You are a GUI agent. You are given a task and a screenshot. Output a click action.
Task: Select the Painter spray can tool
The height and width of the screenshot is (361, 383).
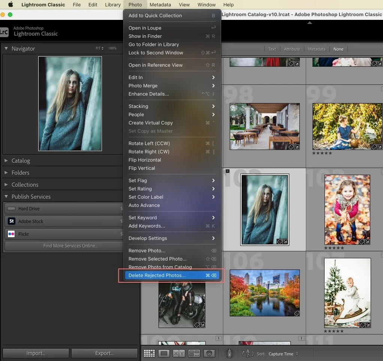pyautogui.click(x=229, y=353)
